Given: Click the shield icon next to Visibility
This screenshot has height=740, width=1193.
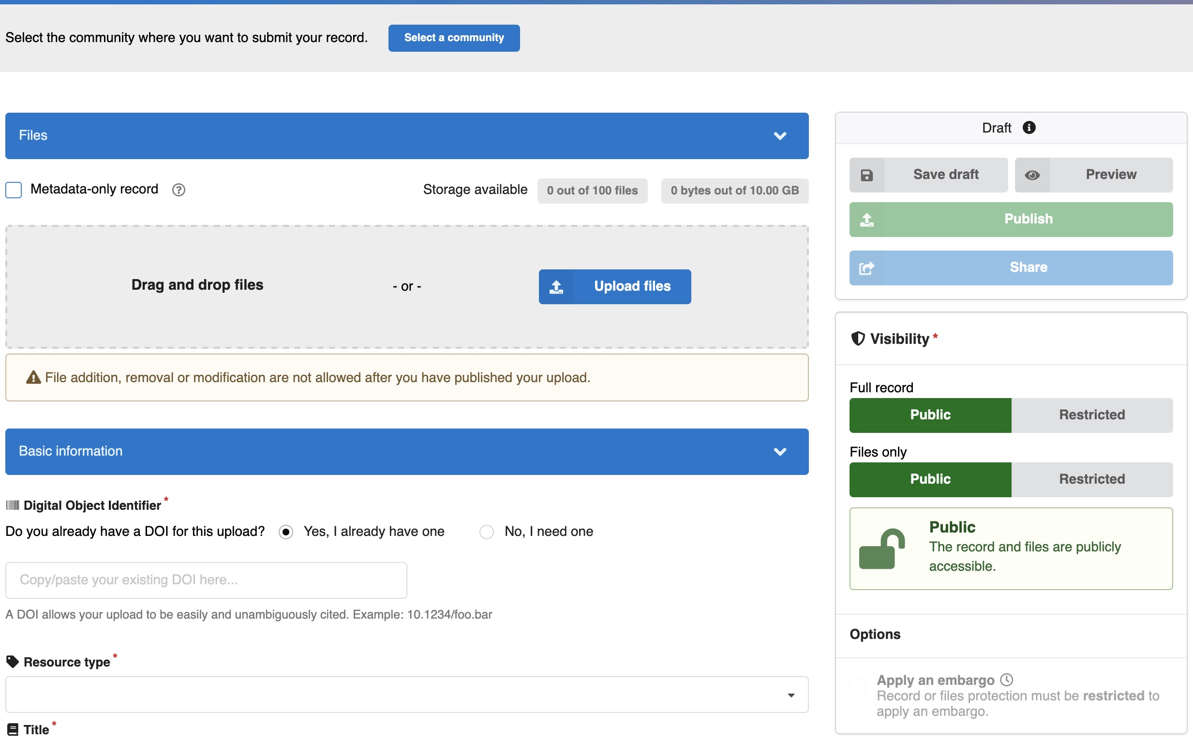Looking at the screenshot, I should pyautogui.click(x=858, y=339).
